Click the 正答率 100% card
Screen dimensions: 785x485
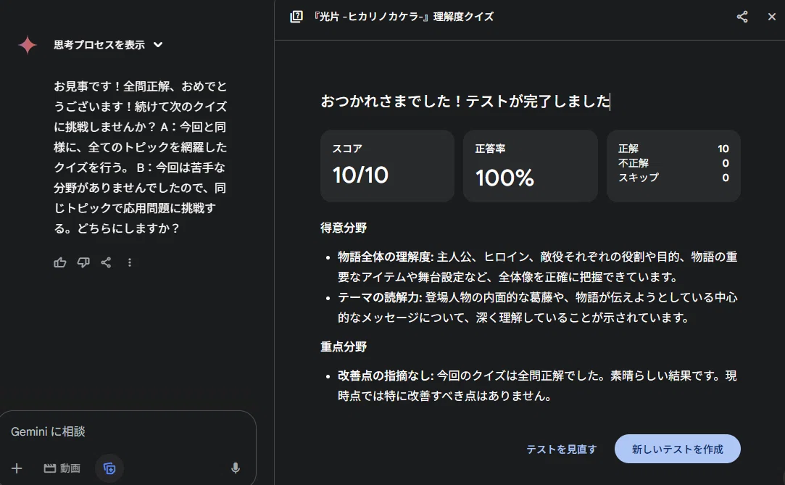click(530, 166)
